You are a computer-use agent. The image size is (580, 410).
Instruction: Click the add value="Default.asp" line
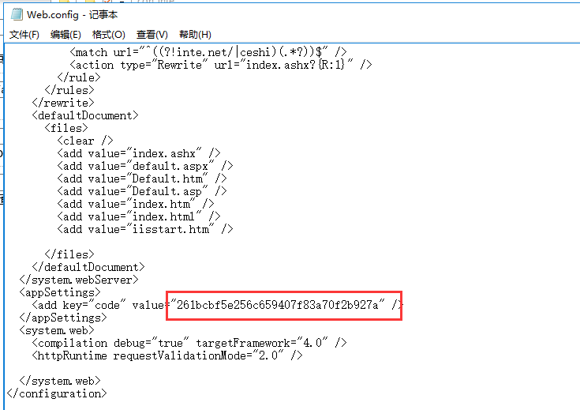(141, 191)
